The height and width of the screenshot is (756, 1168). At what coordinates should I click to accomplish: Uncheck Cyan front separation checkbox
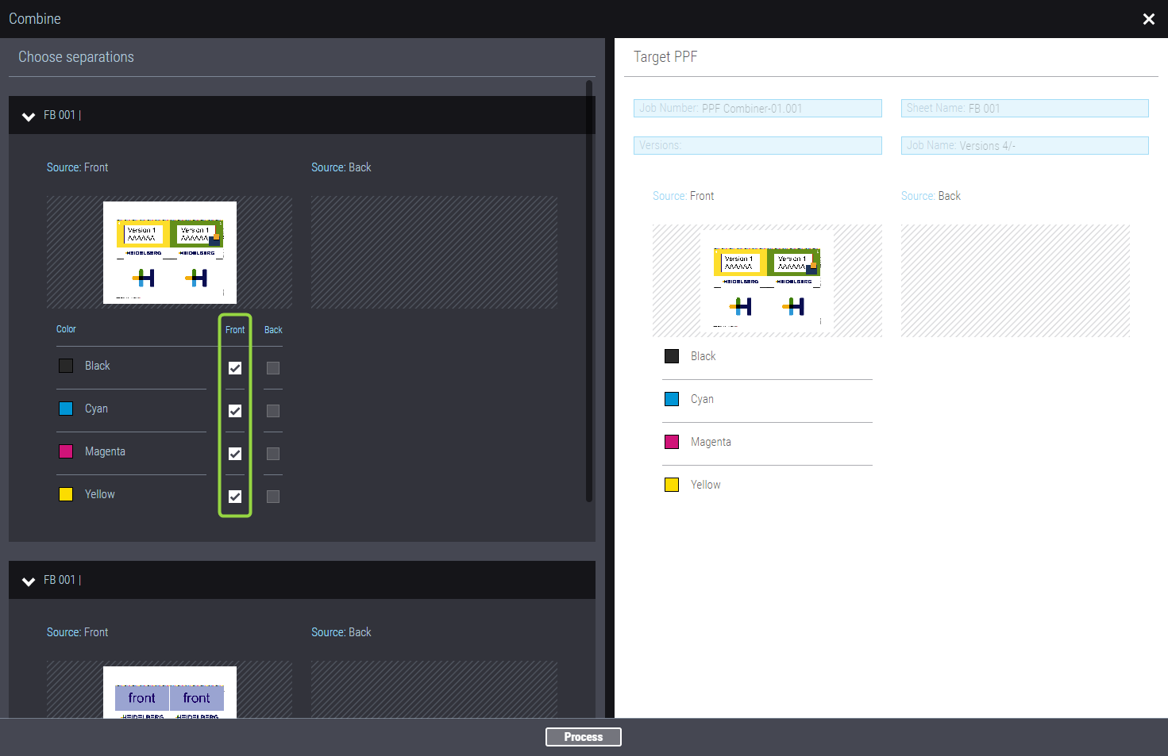click(235, 411)
